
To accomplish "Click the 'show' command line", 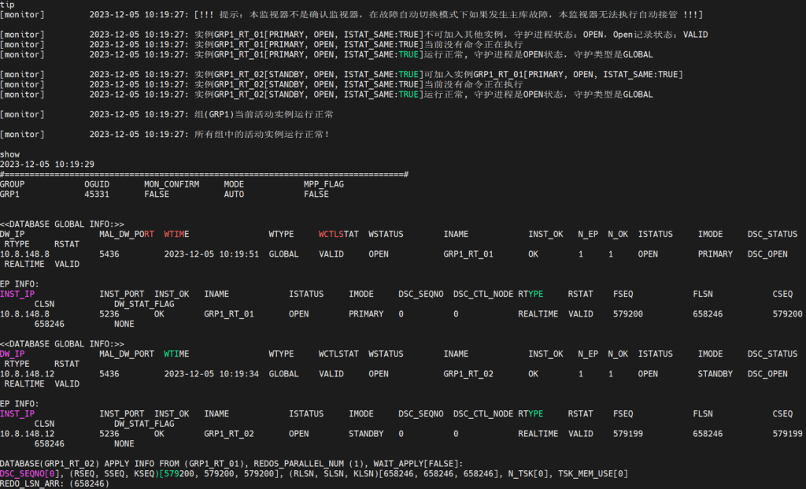I will pyautogui.click(x=9, y=154).
